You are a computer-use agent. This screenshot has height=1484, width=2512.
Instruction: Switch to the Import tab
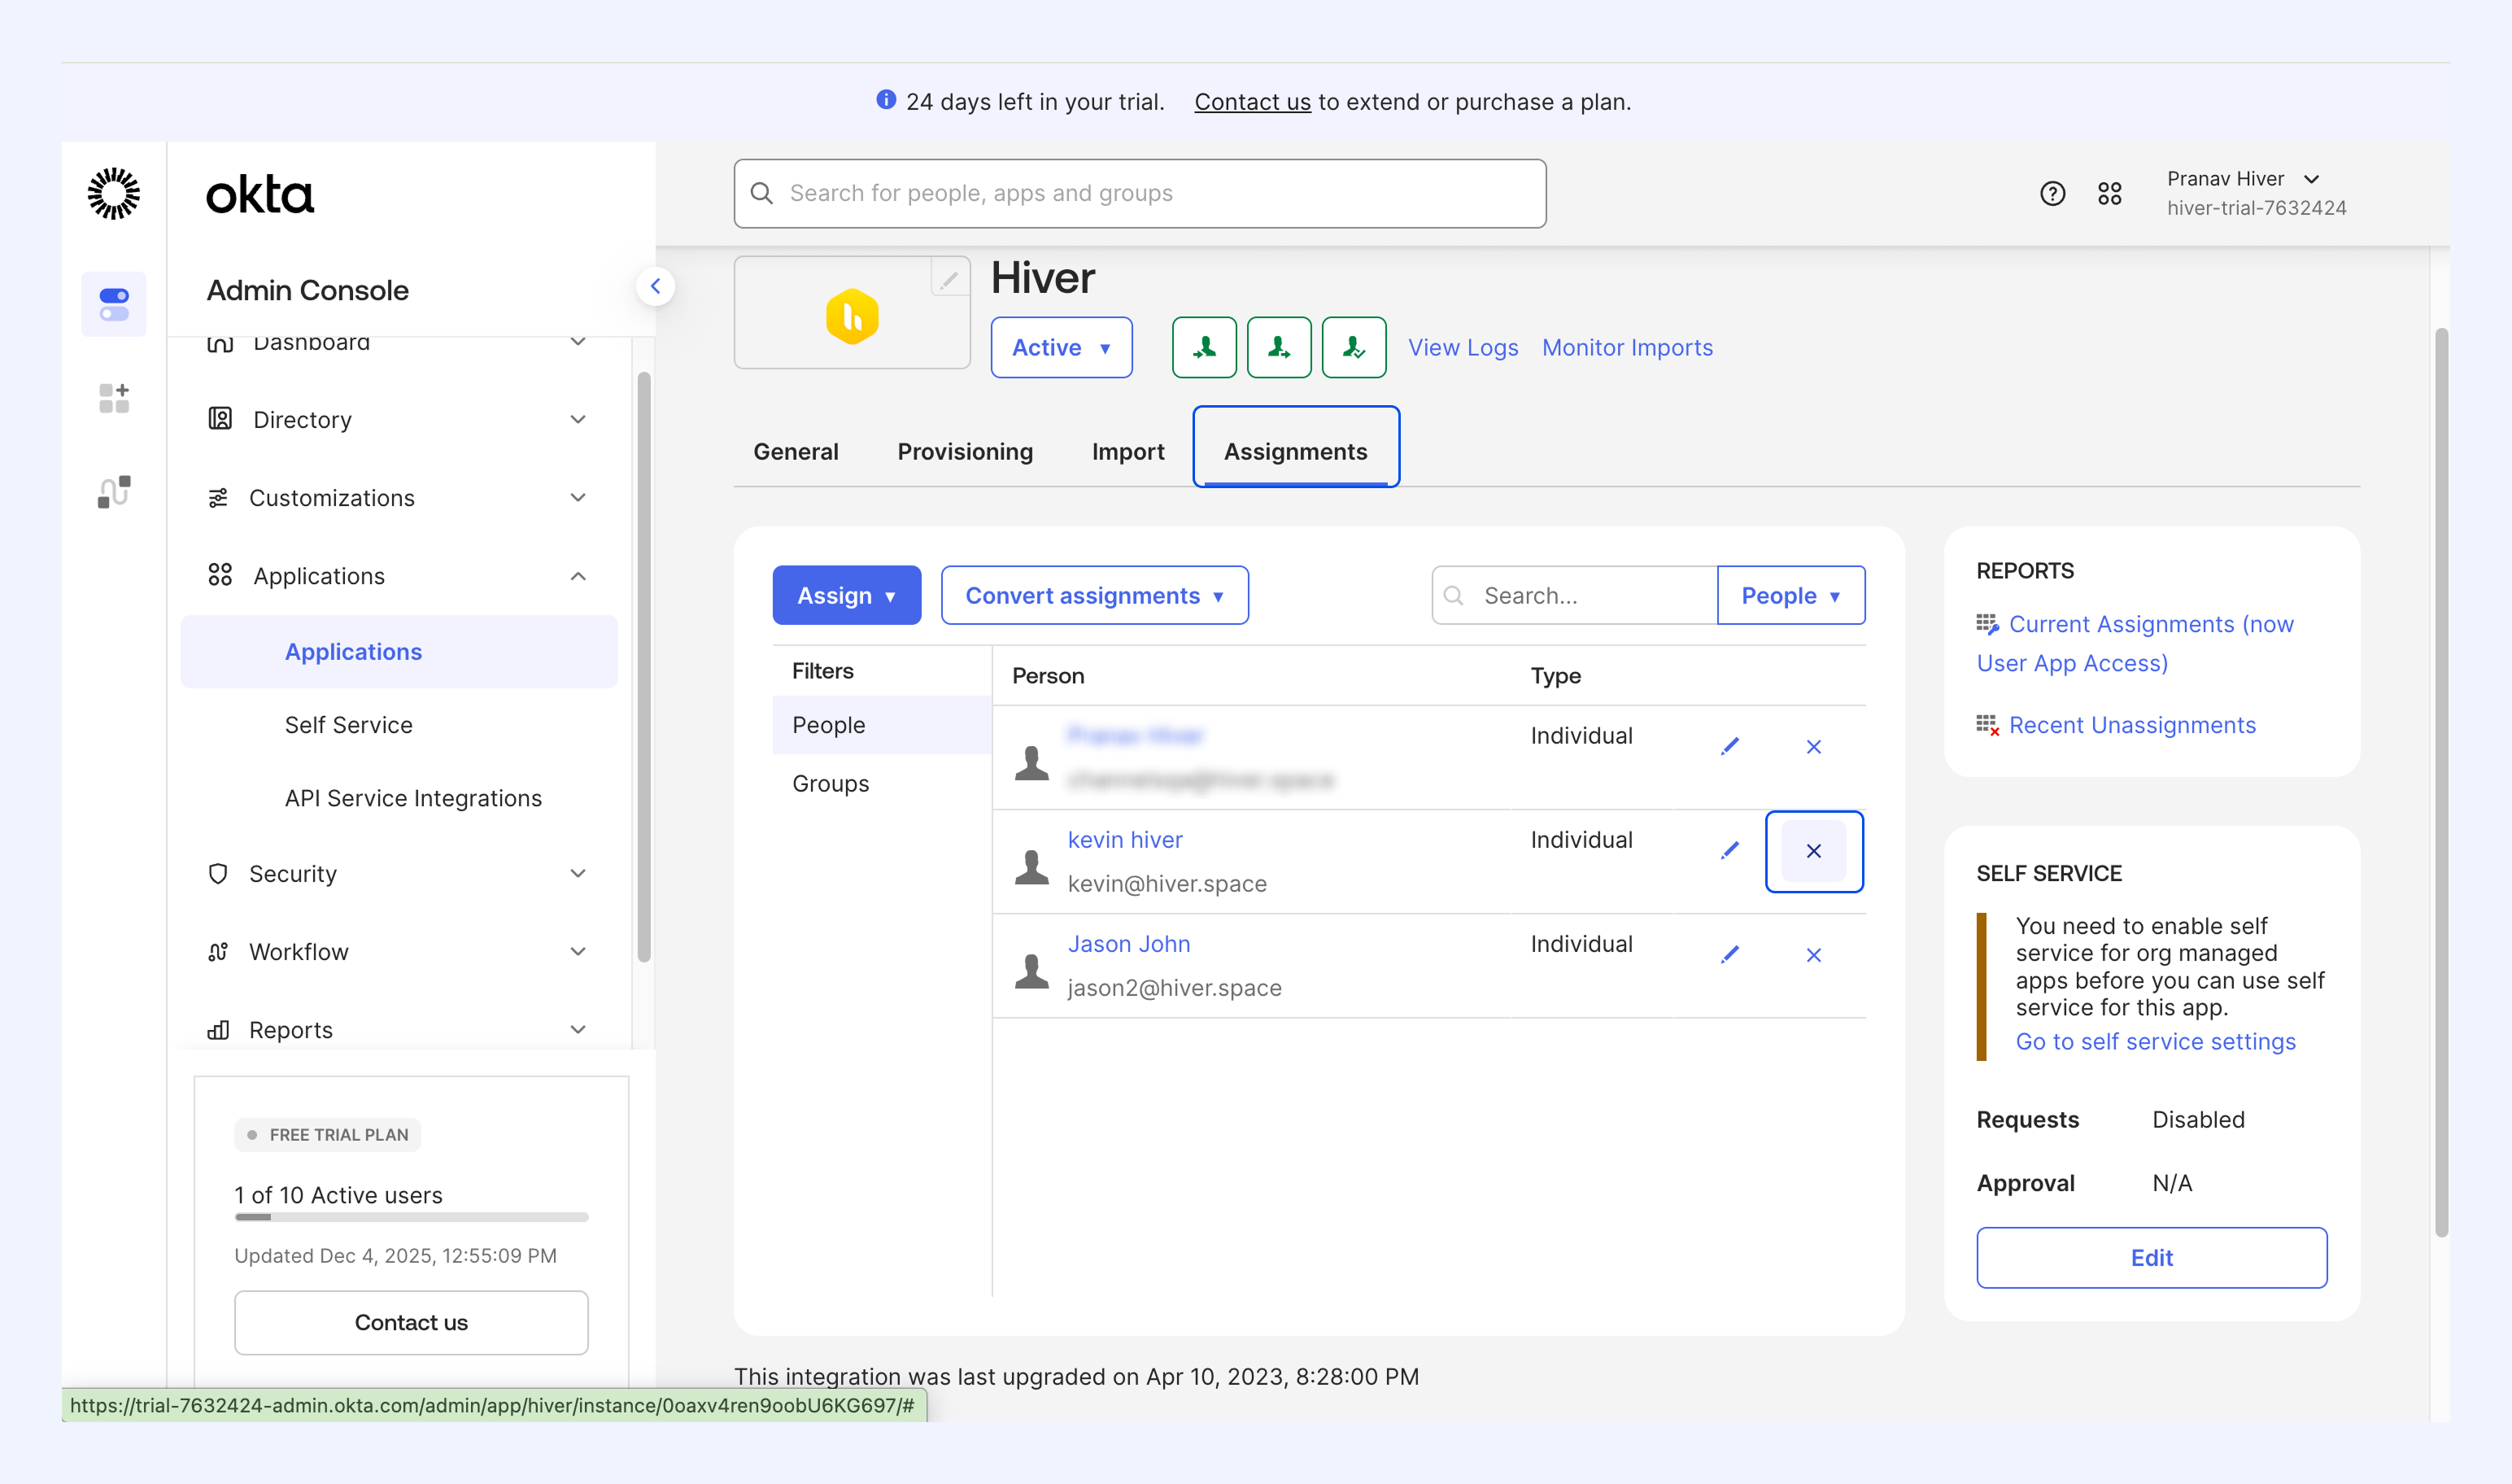coord(1127,451)
